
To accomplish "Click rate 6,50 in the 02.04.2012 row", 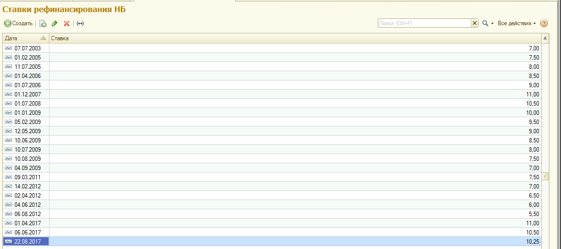I will pos(534,196).
